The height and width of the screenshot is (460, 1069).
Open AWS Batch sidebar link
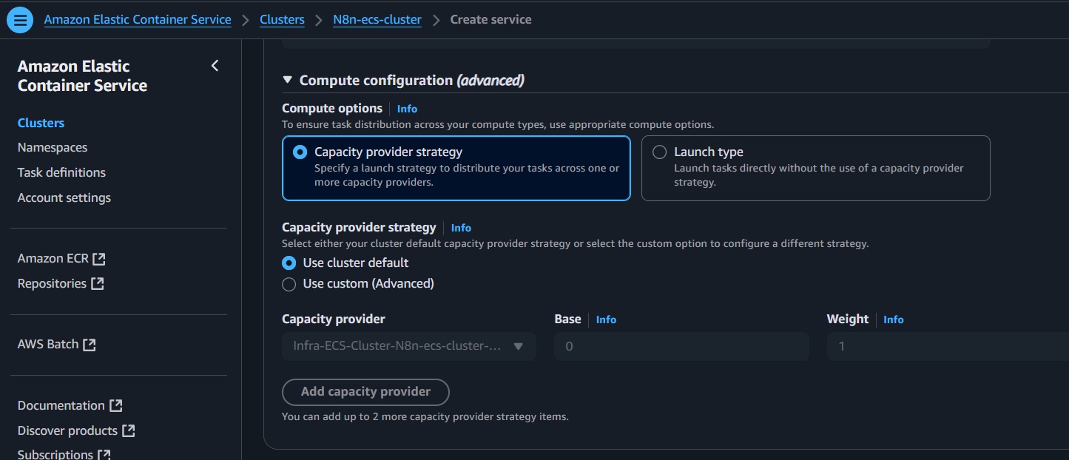[48, 345]
